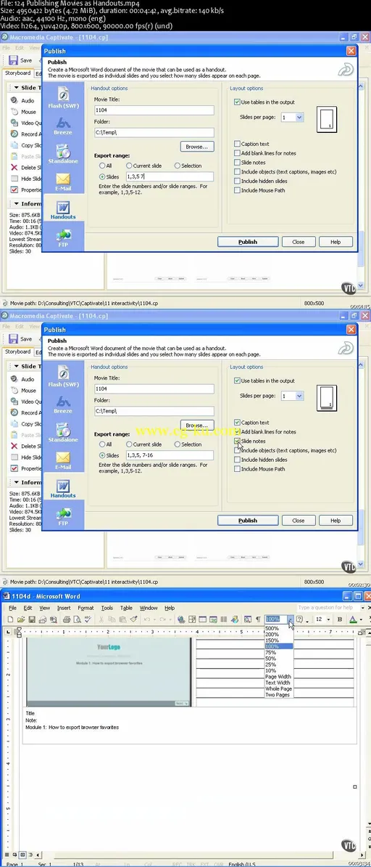The height and width of the screenshot is (867, 371).
Task: Open the font size 12 dropdown in Word
Action: [328, 619]
